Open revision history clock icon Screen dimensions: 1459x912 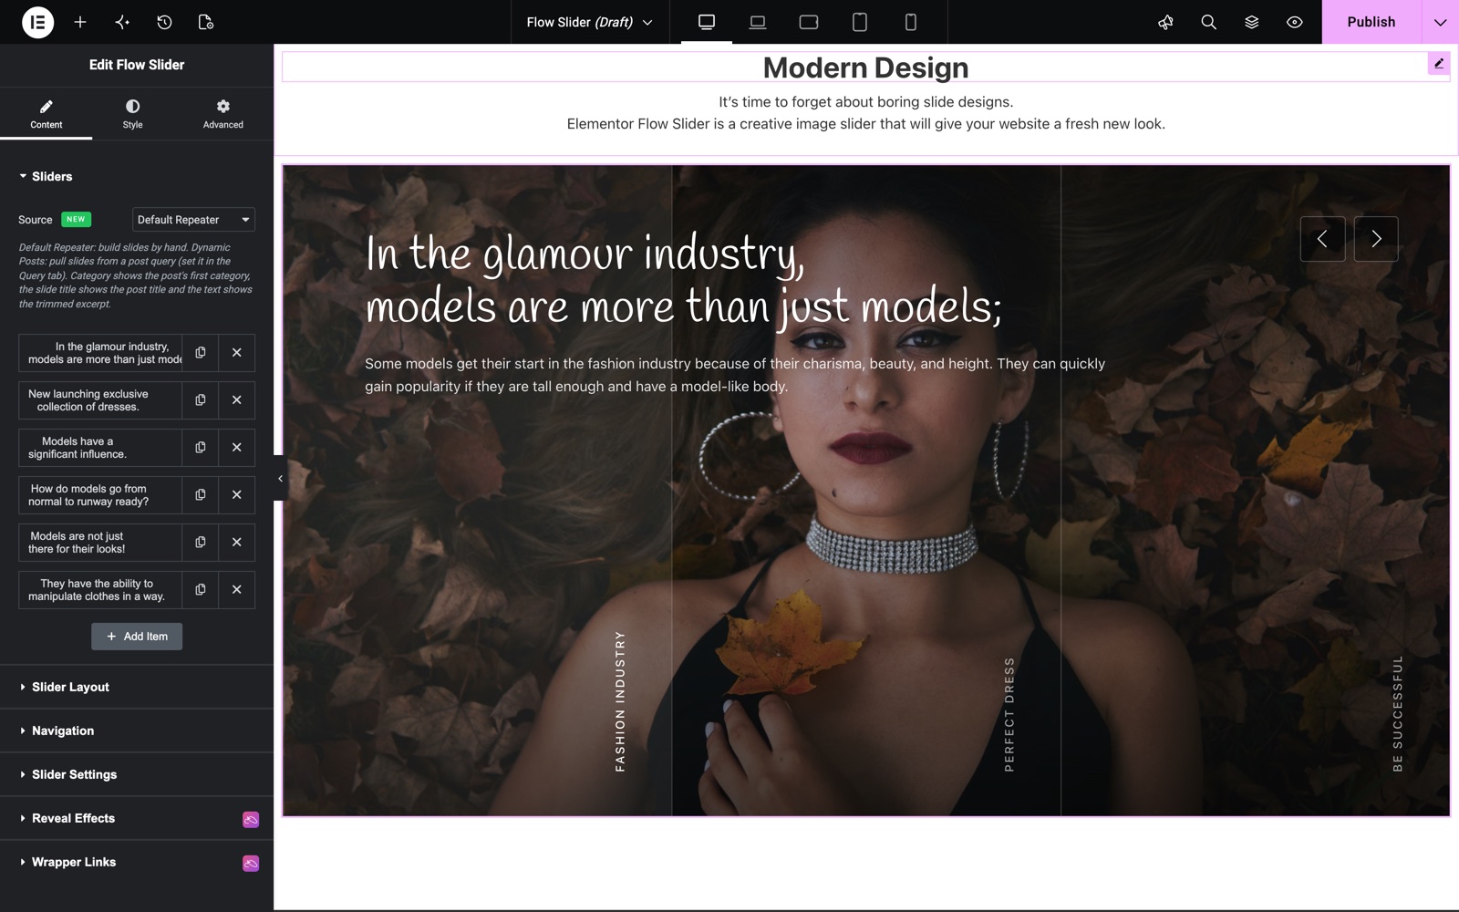(164, 22)
